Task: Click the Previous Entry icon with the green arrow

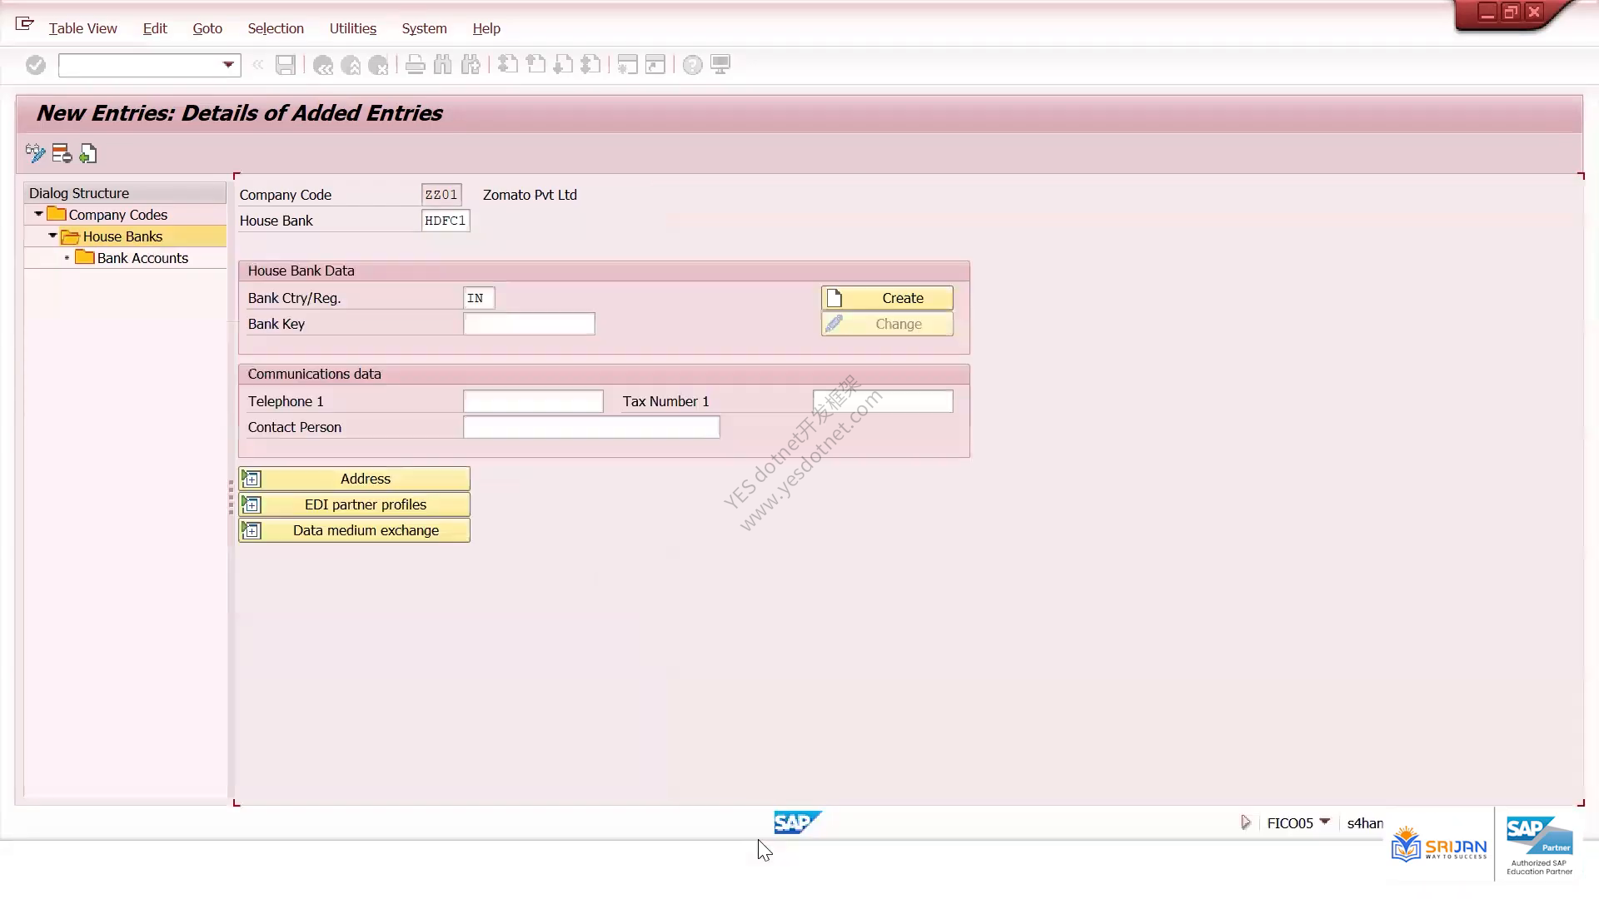Action: pyautogui.click(x=87, y=153)
